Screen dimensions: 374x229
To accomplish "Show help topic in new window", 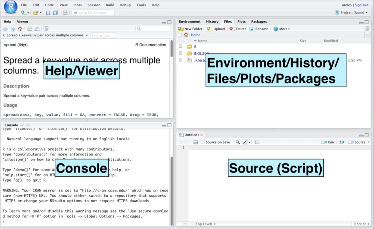I will 37,29.
